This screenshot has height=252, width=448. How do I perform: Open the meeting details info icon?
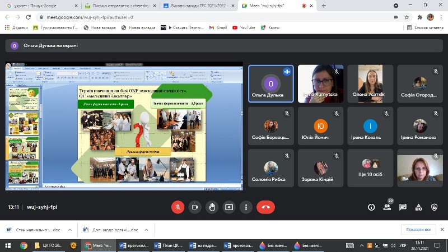click(371, 207)
